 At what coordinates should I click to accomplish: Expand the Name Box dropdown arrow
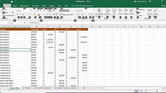pos(8,22)
